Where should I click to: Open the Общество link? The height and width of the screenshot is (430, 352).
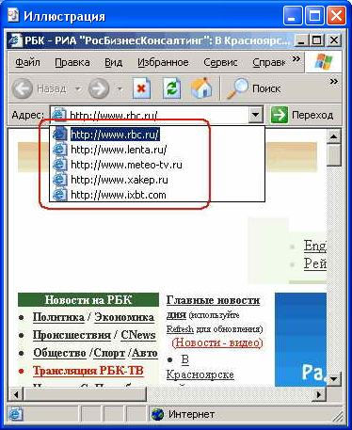click(x=59, y=353)
